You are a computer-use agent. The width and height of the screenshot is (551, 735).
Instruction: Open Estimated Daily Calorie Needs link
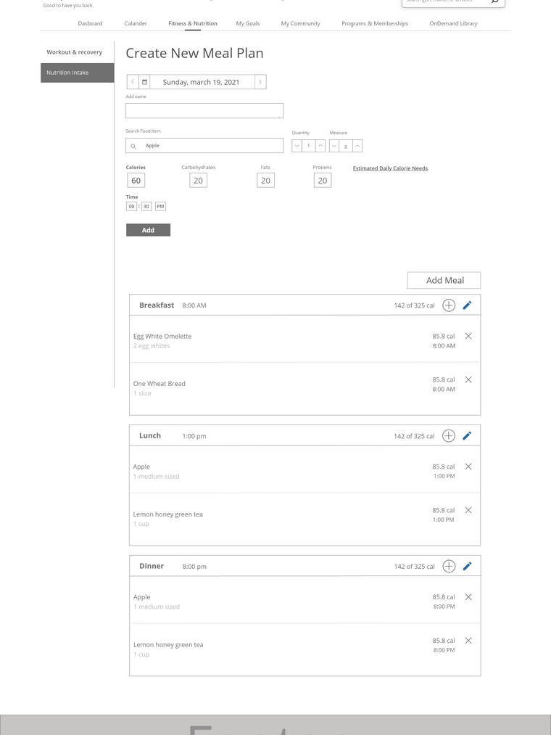coord(390,168)
